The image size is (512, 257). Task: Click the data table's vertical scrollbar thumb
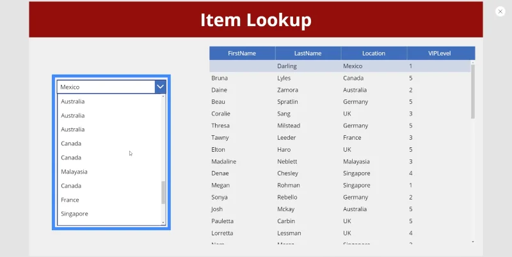click(473, 91)
